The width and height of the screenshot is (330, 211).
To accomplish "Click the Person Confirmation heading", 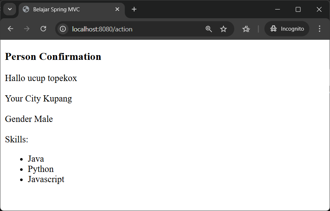I will click(53, 57).
